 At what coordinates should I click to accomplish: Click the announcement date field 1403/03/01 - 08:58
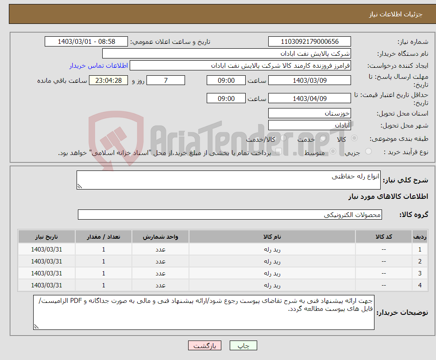click(86, 42)
